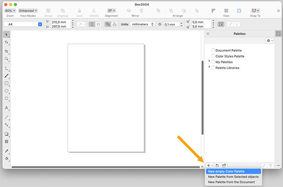Choose New Palette from the Document
Viewport: 283px width, 187px height.
pos(233,182)
